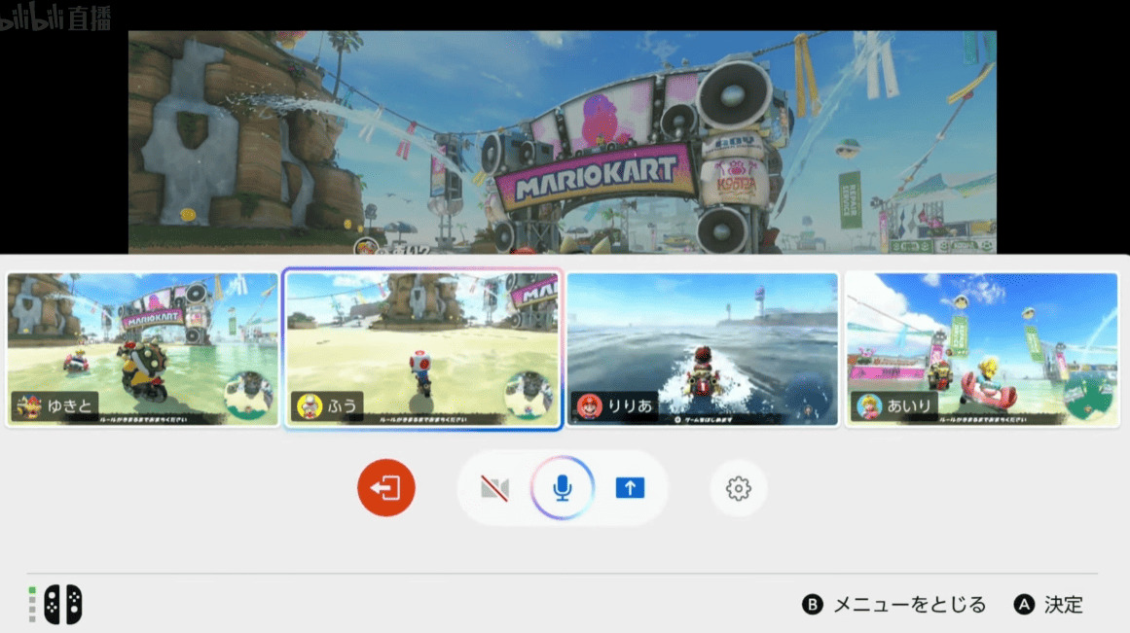Click the ふう name label

343,406
